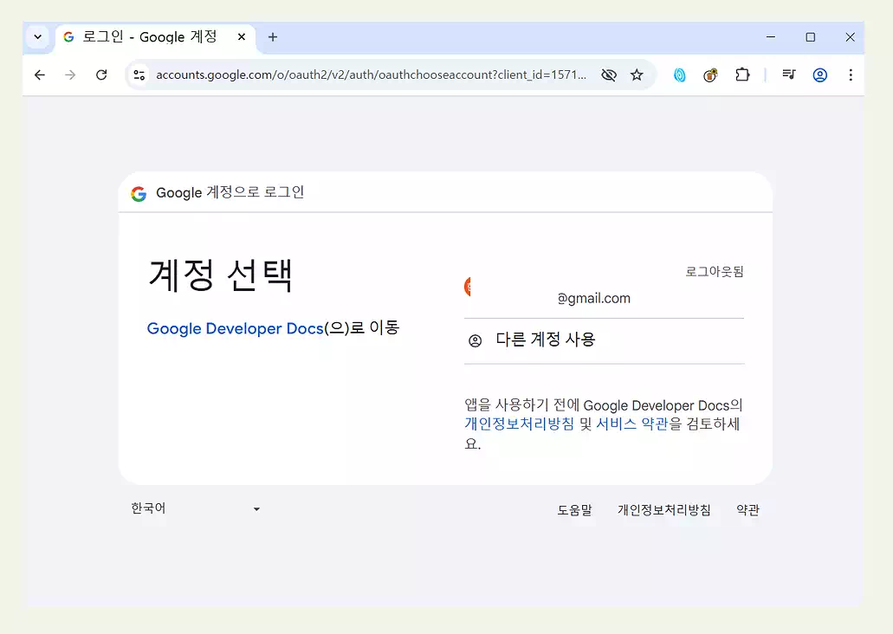This screenshot has height=634, width=893.
Task: Open the three-dot Chrome menu
Action: pos(851,74)
